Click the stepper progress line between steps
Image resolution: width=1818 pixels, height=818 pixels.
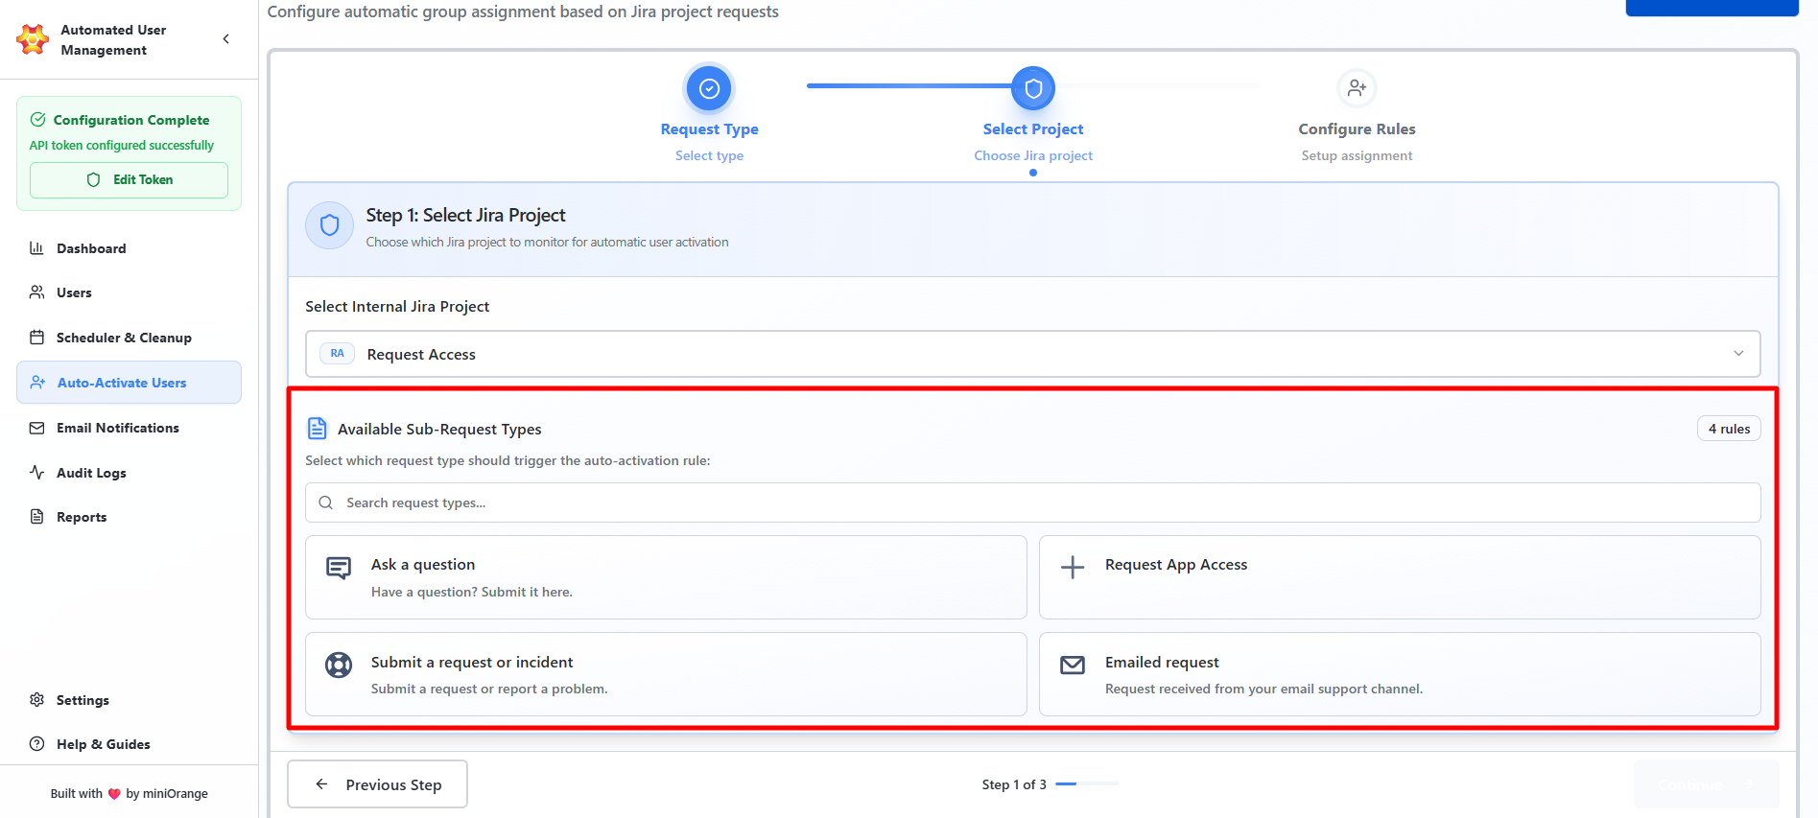(1032, 85)
